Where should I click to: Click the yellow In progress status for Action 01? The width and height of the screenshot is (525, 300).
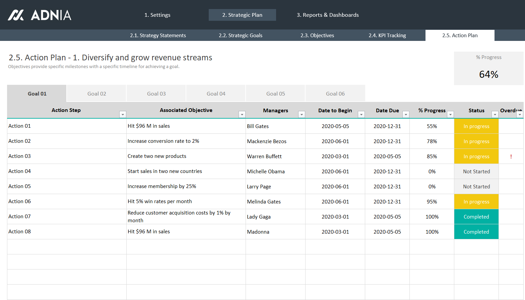[x=476, y=126]
